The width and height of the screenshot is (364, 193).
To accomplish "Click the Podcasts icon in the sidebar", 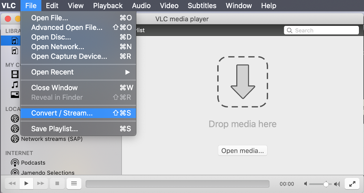I will pyautogui.click(x=15, y=163).
